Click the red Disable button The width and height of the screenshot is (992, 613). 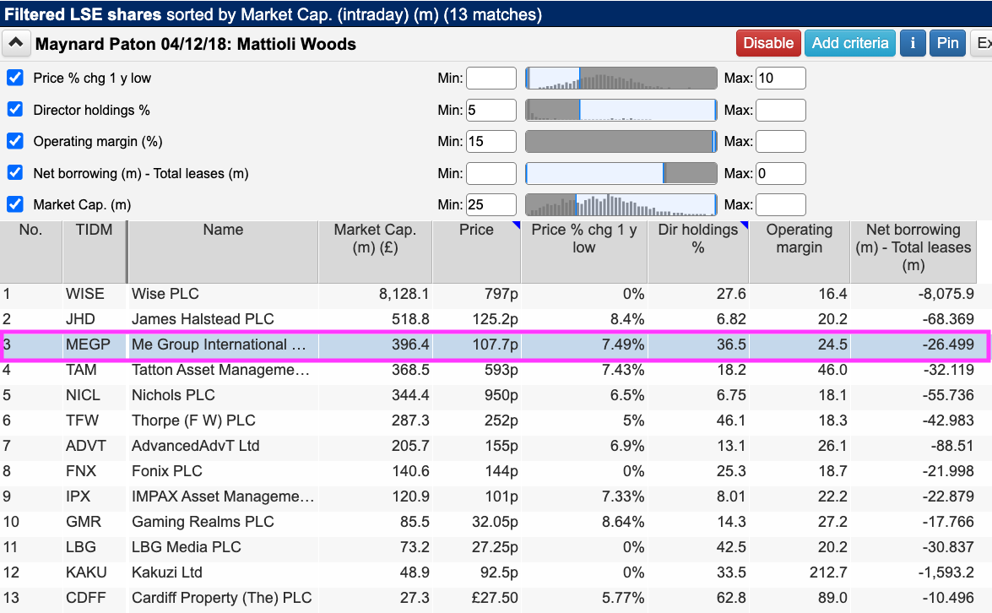pyautogui.click(x=768, y=43)
